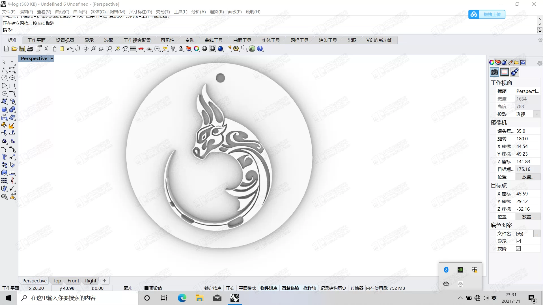Click the smart track toggle icon
This screenshot has height=305, width=543.
pyautogui.click(x=290, y=288)
